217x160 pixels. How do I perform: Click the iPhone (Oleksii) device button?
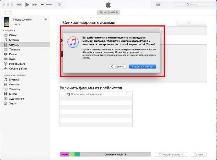tap(108, 12)
